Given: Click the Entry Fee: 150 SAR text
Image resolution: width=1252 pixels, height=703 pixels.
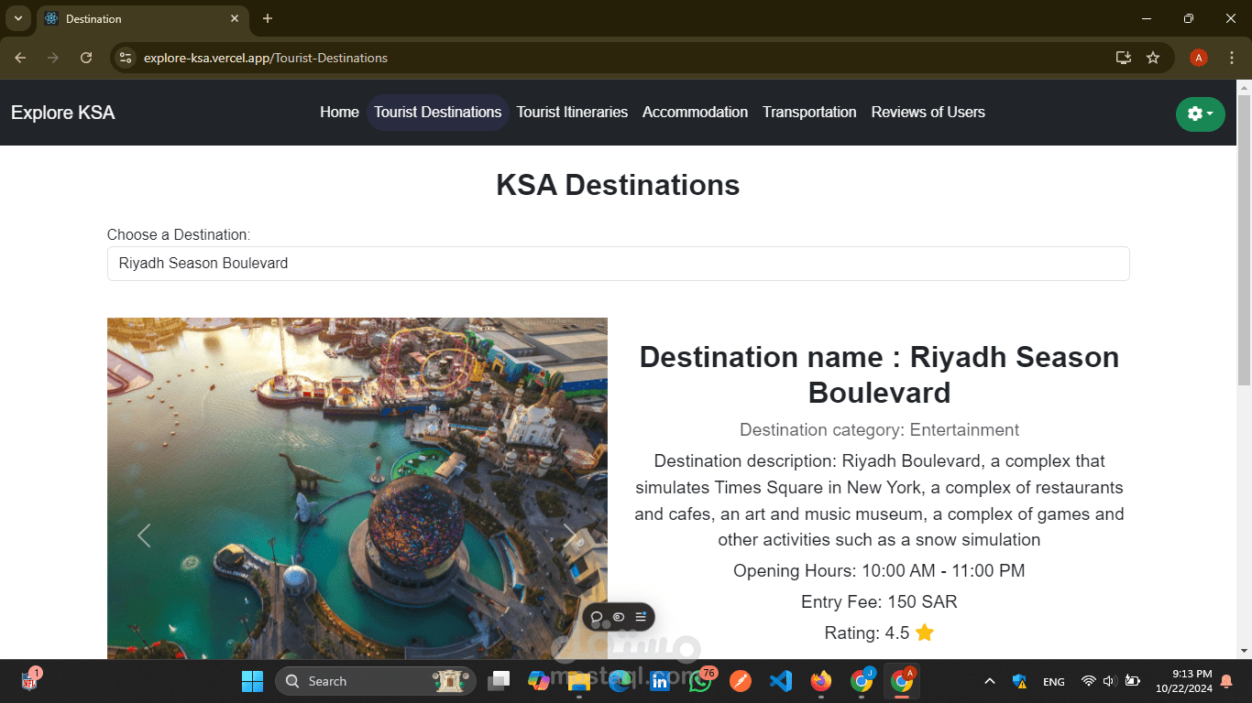Looking at the screenshot, I should [879, 602].
